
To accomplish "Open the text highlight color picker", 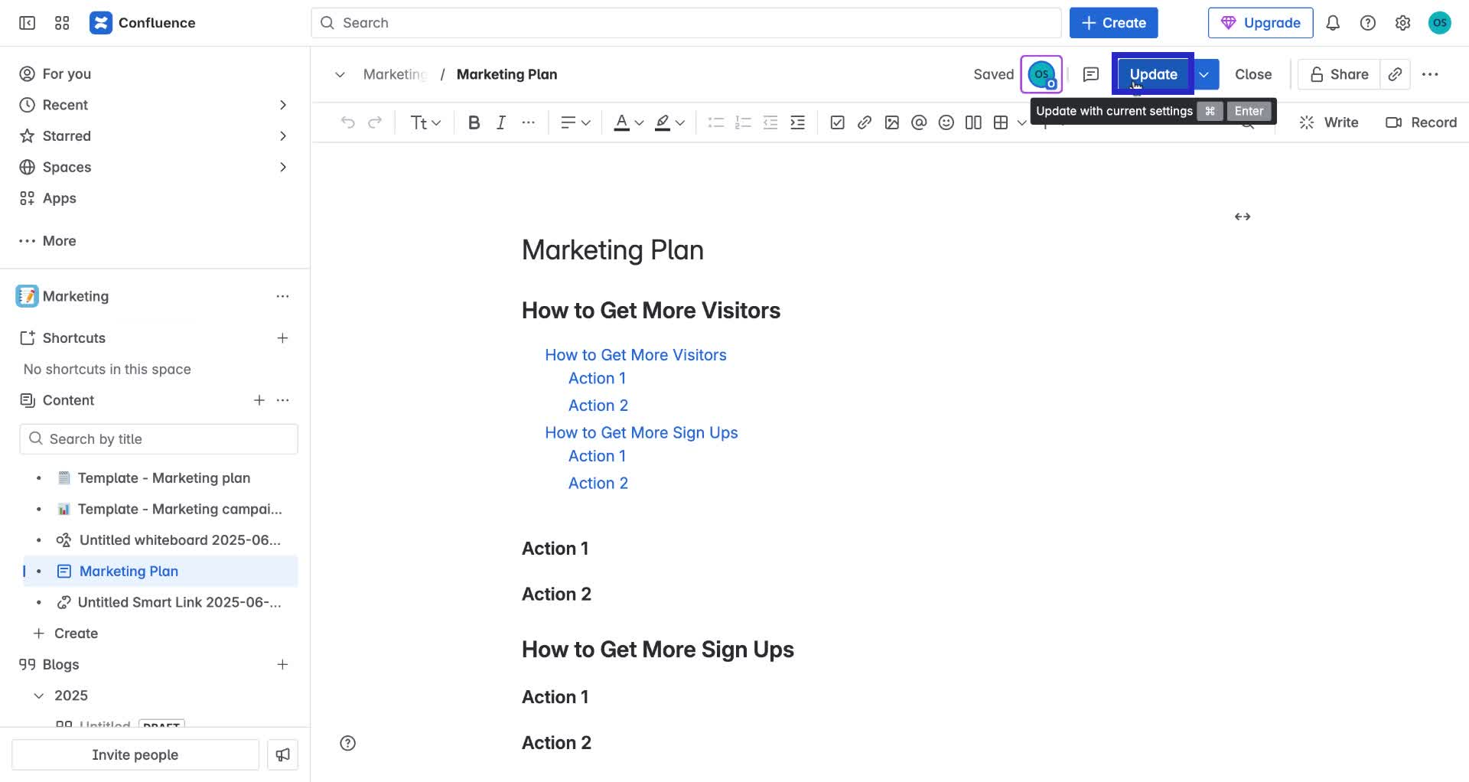I will point(667,122).
